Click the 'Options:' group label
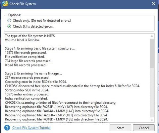Viewport: 159px width, 133px height. 15,15
